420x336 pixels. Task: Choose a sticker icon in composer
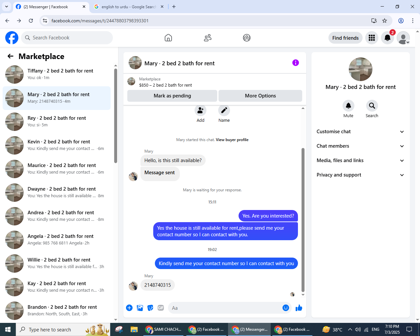pyautogui.click(x=150, y=308)
